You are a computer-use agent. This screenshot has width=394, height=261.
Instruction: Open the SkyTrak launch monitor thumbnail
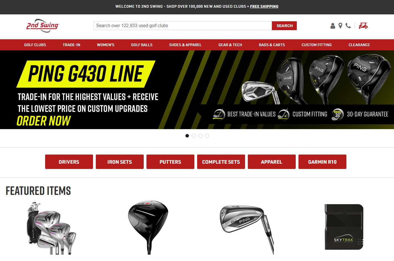(x=344, y=227)
